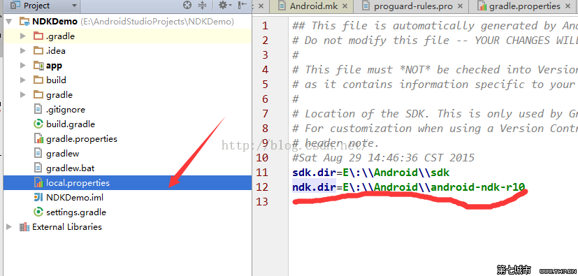Image resolution: width=578 pixels, height=276 pixels.
Task: Expand the .gradle folder
Action: click(23, 36)
